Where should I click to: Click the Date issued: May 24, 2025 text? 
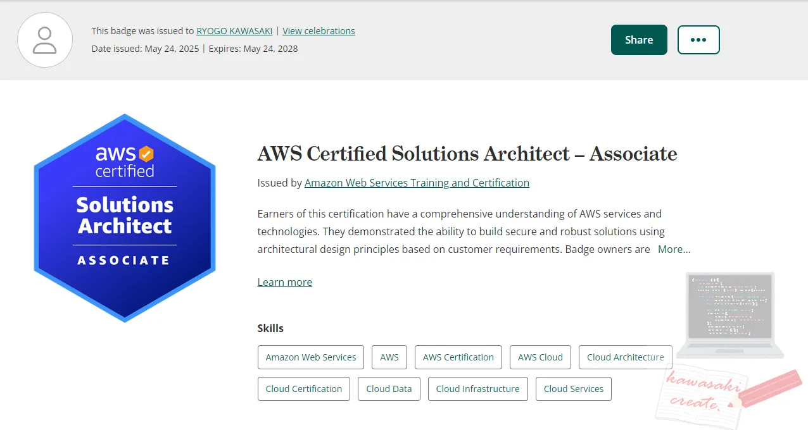[x=145, y=49]
